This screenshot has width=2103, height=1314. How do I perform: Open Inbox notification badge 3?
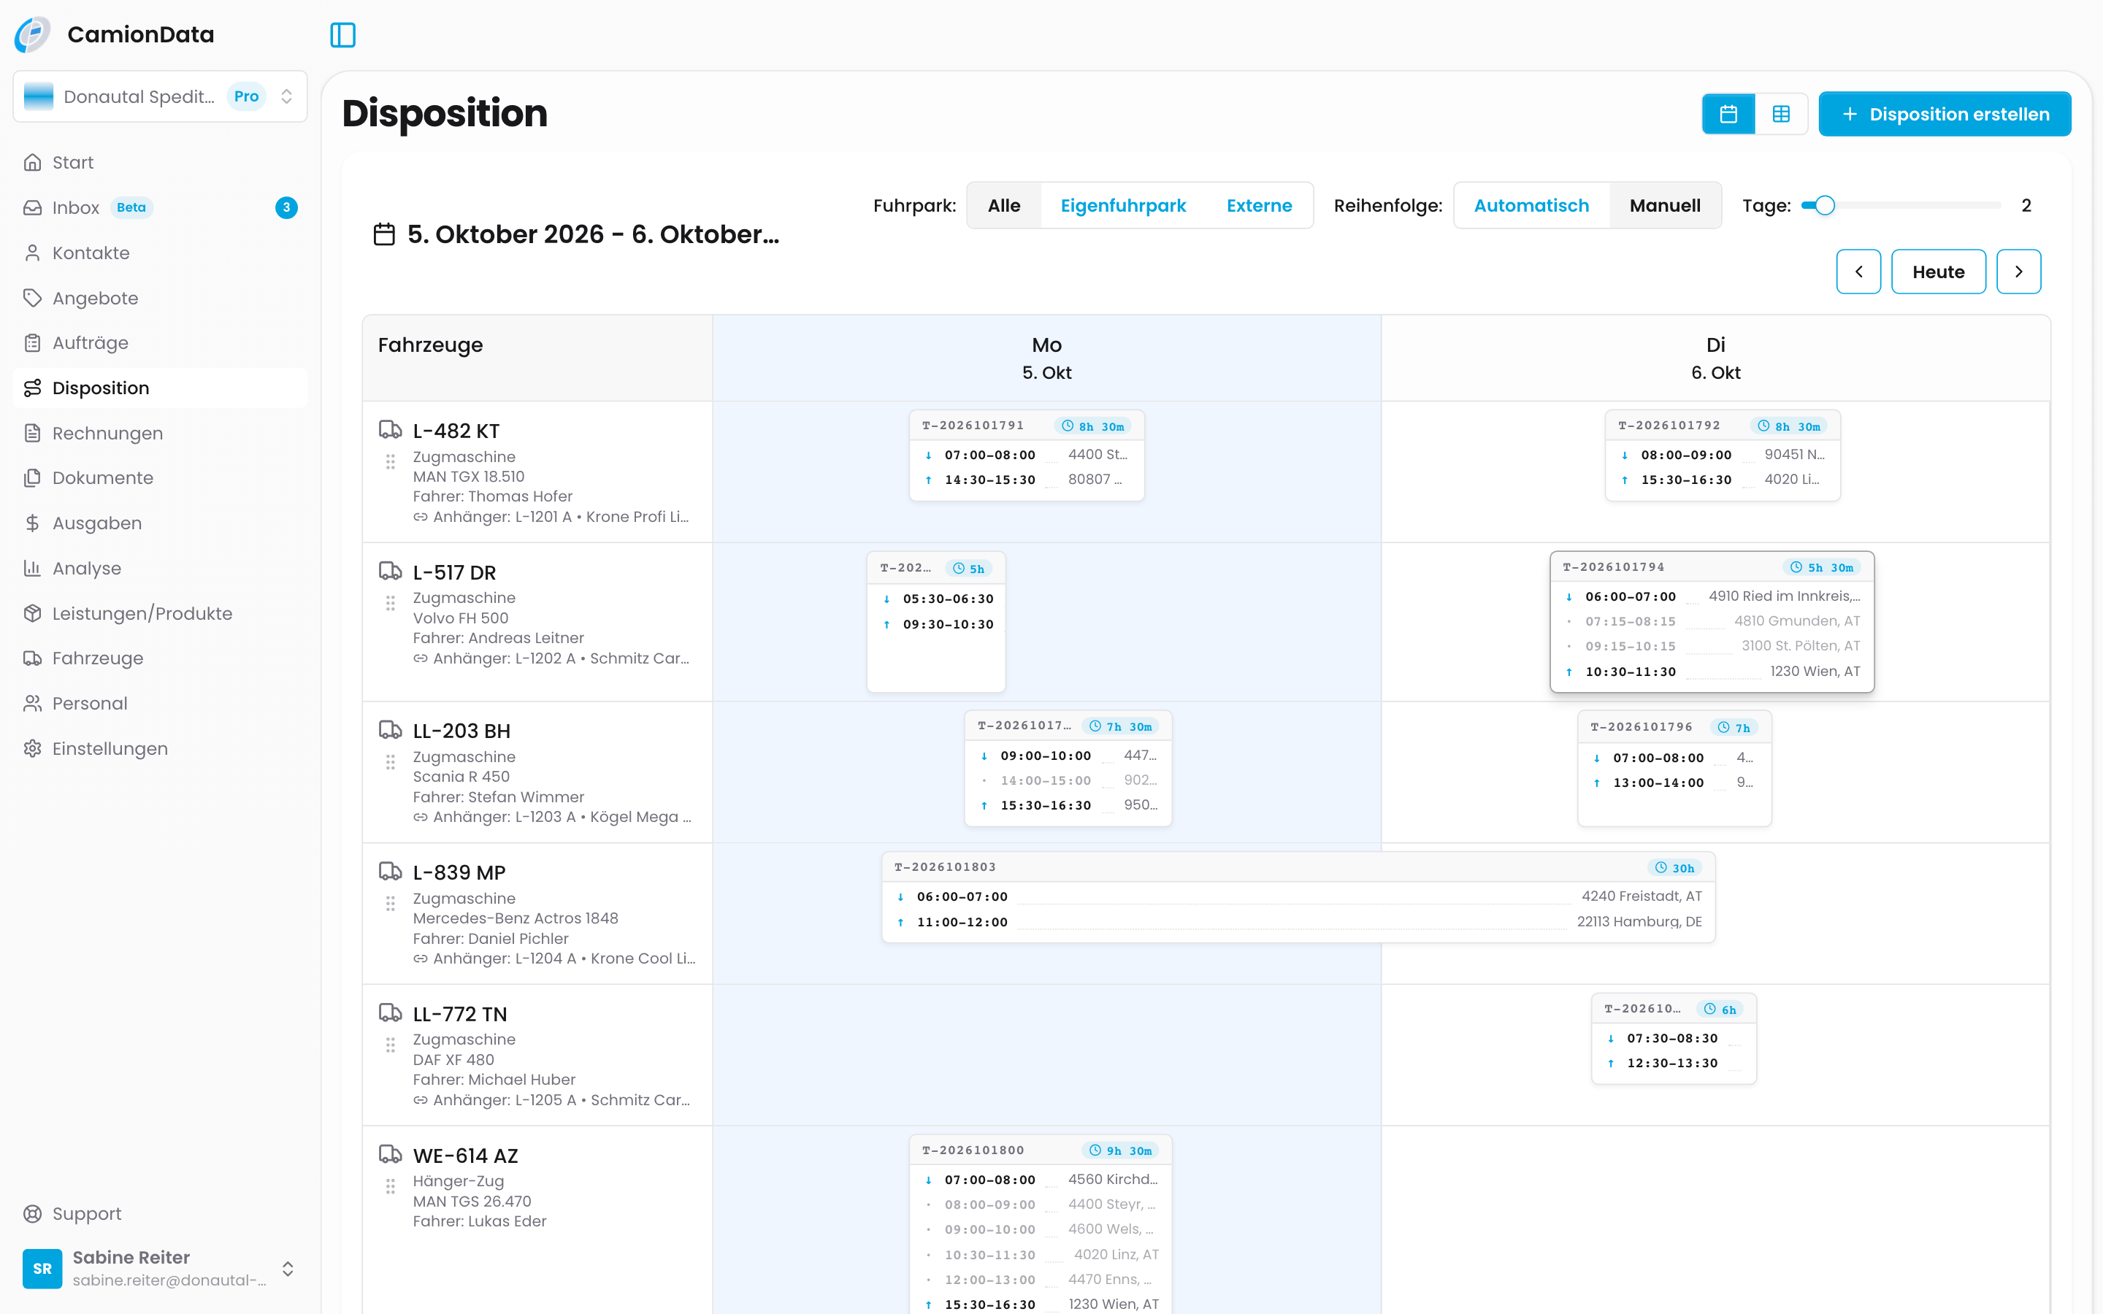click(286, 208)
